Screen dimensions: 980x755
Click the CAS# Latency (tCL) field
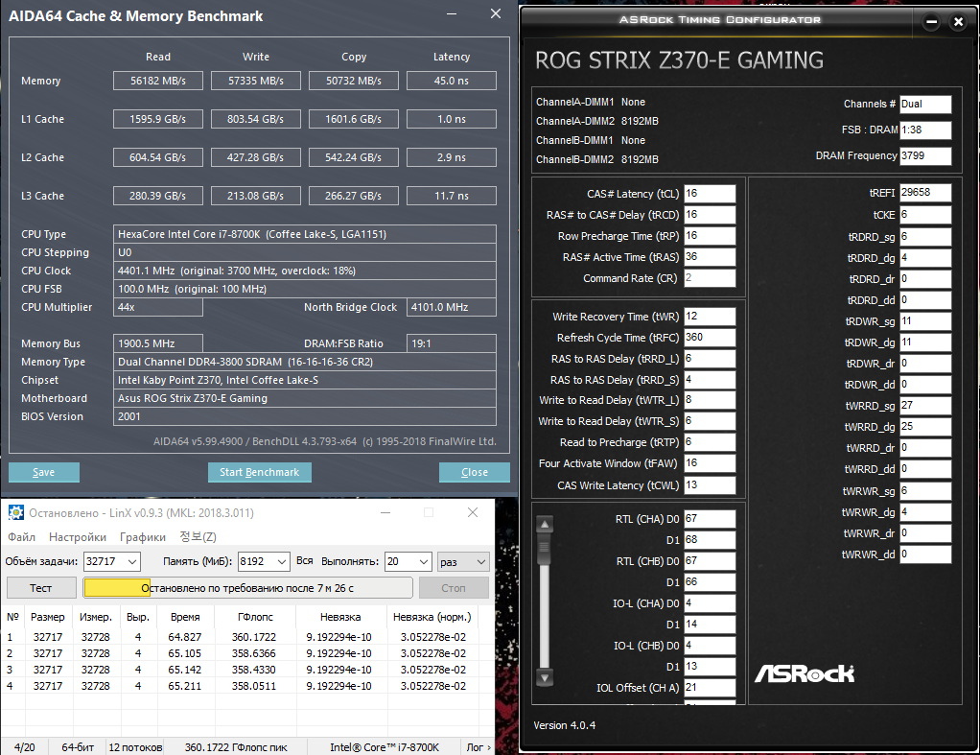(710, 193)
